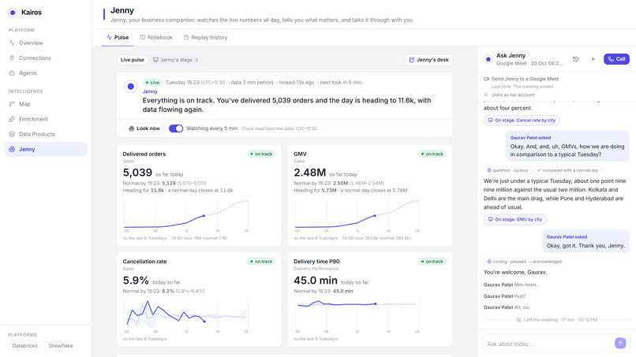This screenshot has width=636, height=357.
Task: Click the Left the meeting status line
Action: click(x=556, y=320)
